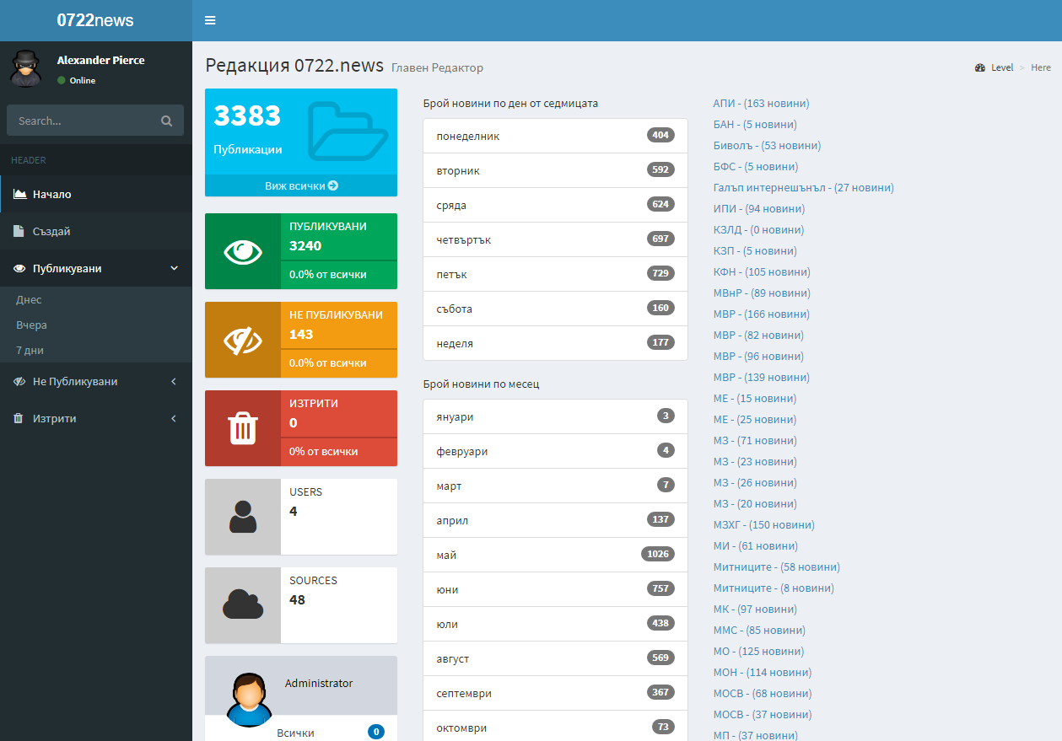Click the user silhouette icon for USERS
Viewport: 1062px width, 741px height.
(x=243, y=517)
